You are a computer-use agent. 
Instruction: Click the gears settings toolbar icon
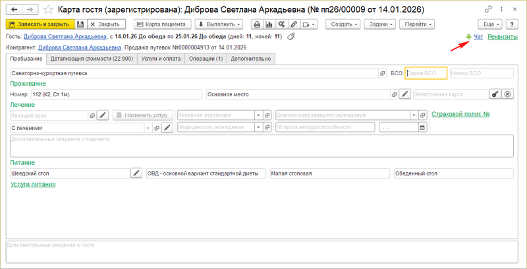(281, 24)
